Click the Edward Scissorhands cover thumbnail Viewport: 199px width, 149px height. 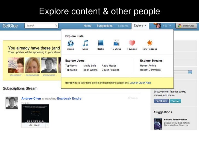tap(158, 124)
